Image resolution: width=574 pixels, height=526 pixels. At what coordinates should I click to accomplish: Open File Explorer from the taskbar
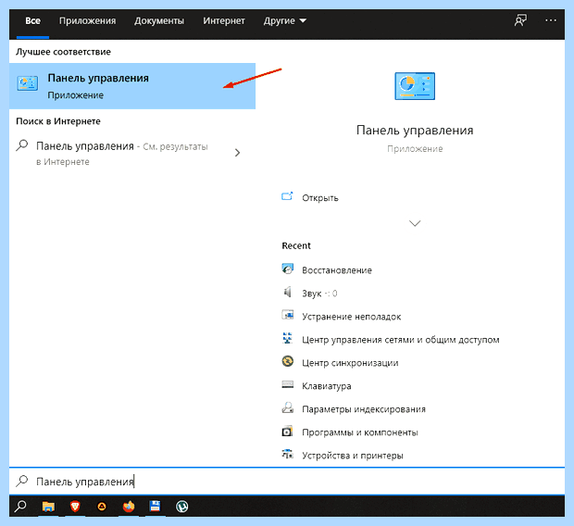tap(48, 507)
